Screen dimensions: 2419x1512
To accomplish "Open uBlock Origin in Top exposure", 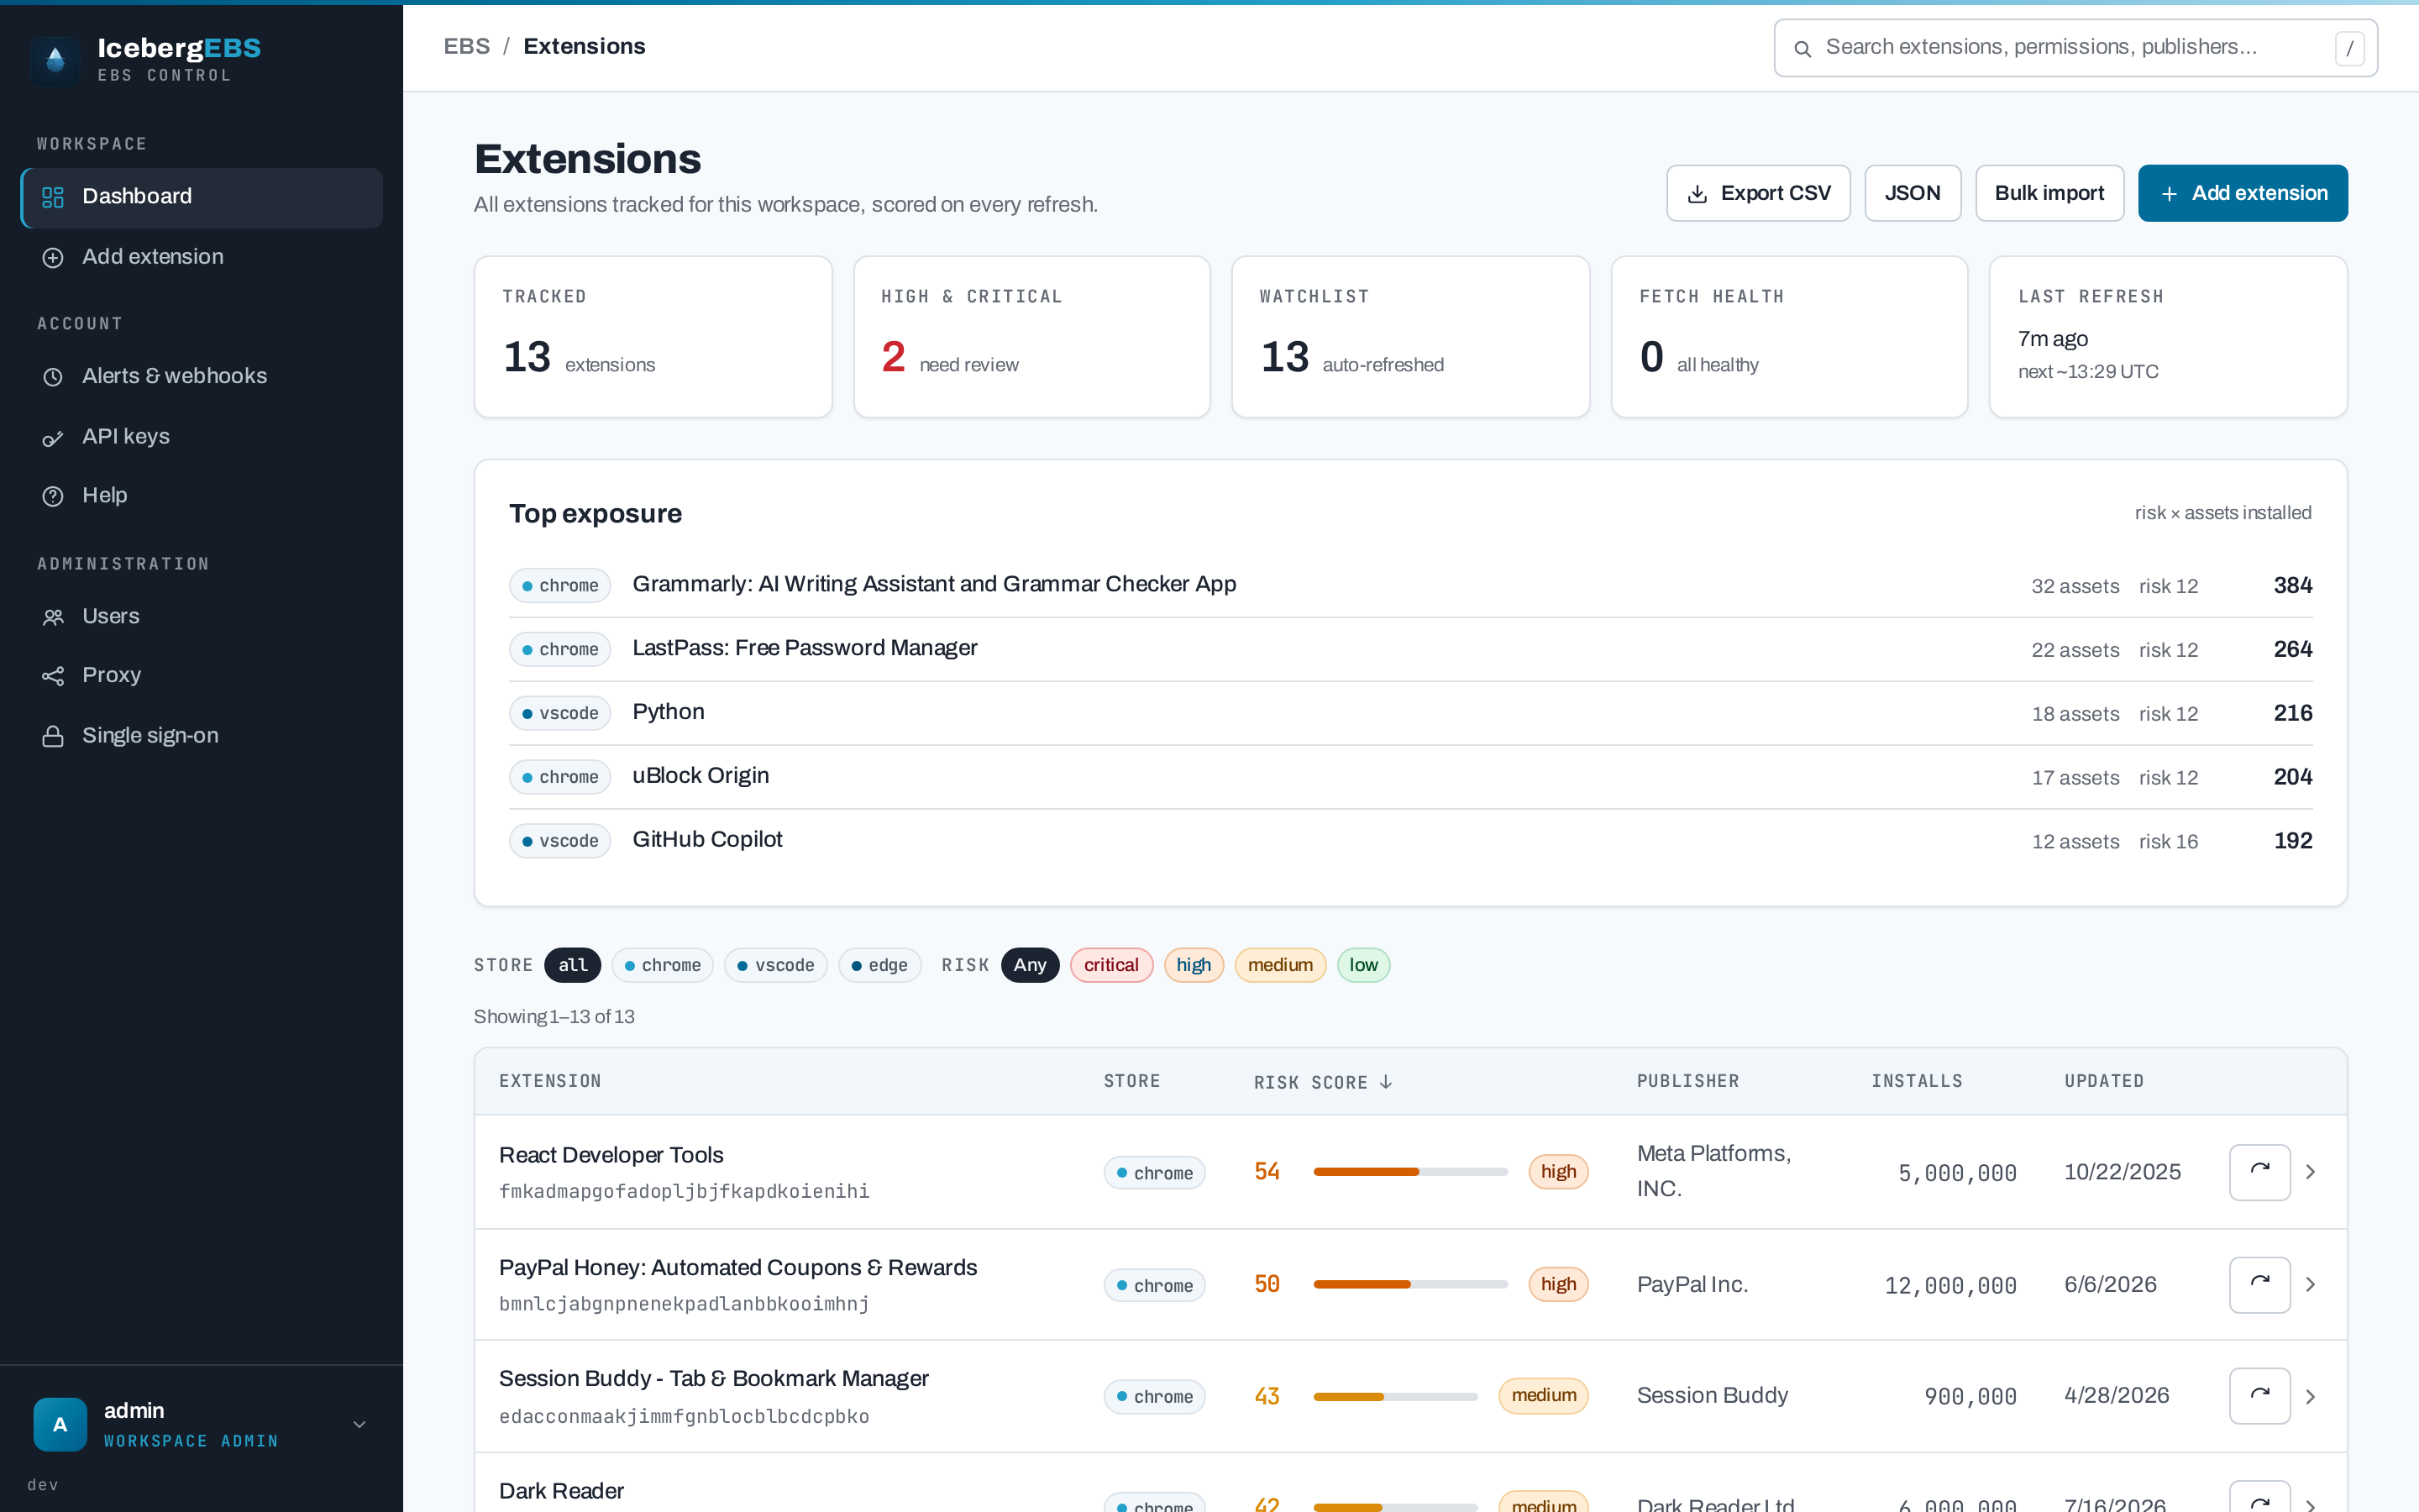I will [x=1410, y=778].
